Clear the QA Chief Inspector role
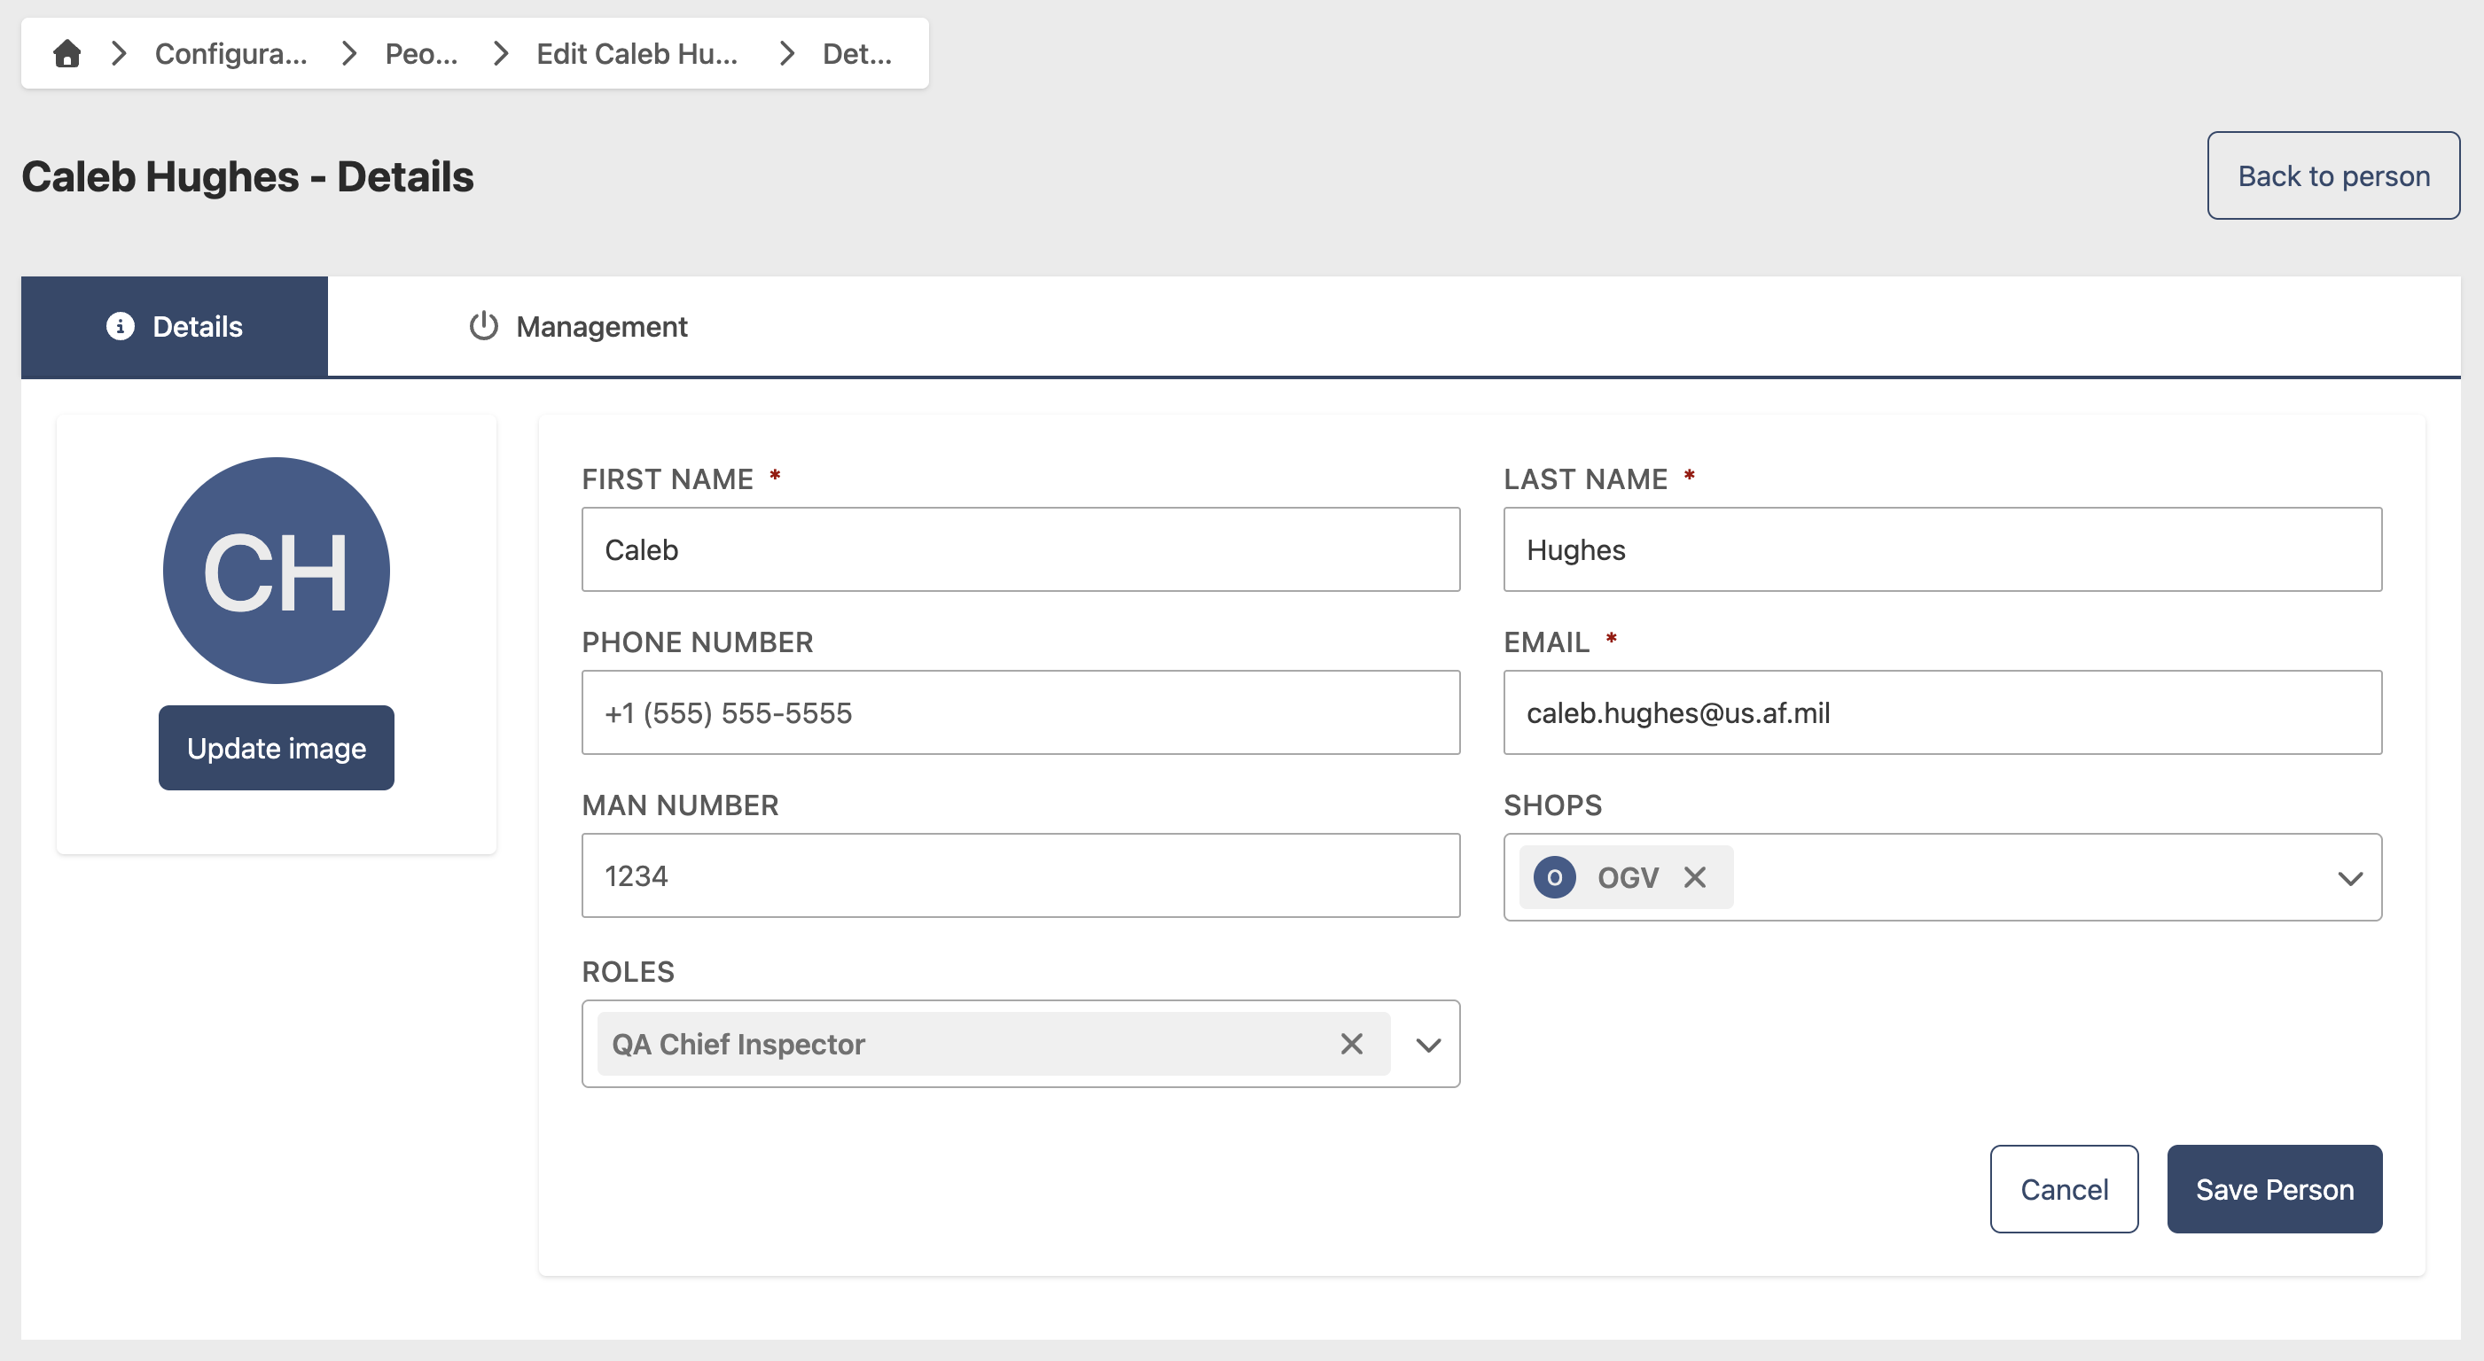 [1352, 1044]
